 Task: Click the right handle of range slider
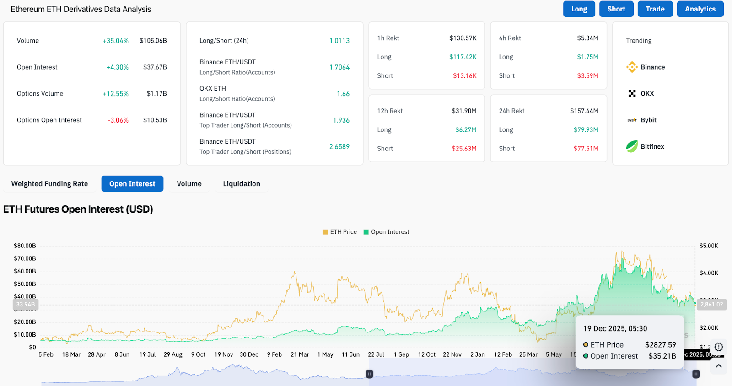tap(696, 374)
